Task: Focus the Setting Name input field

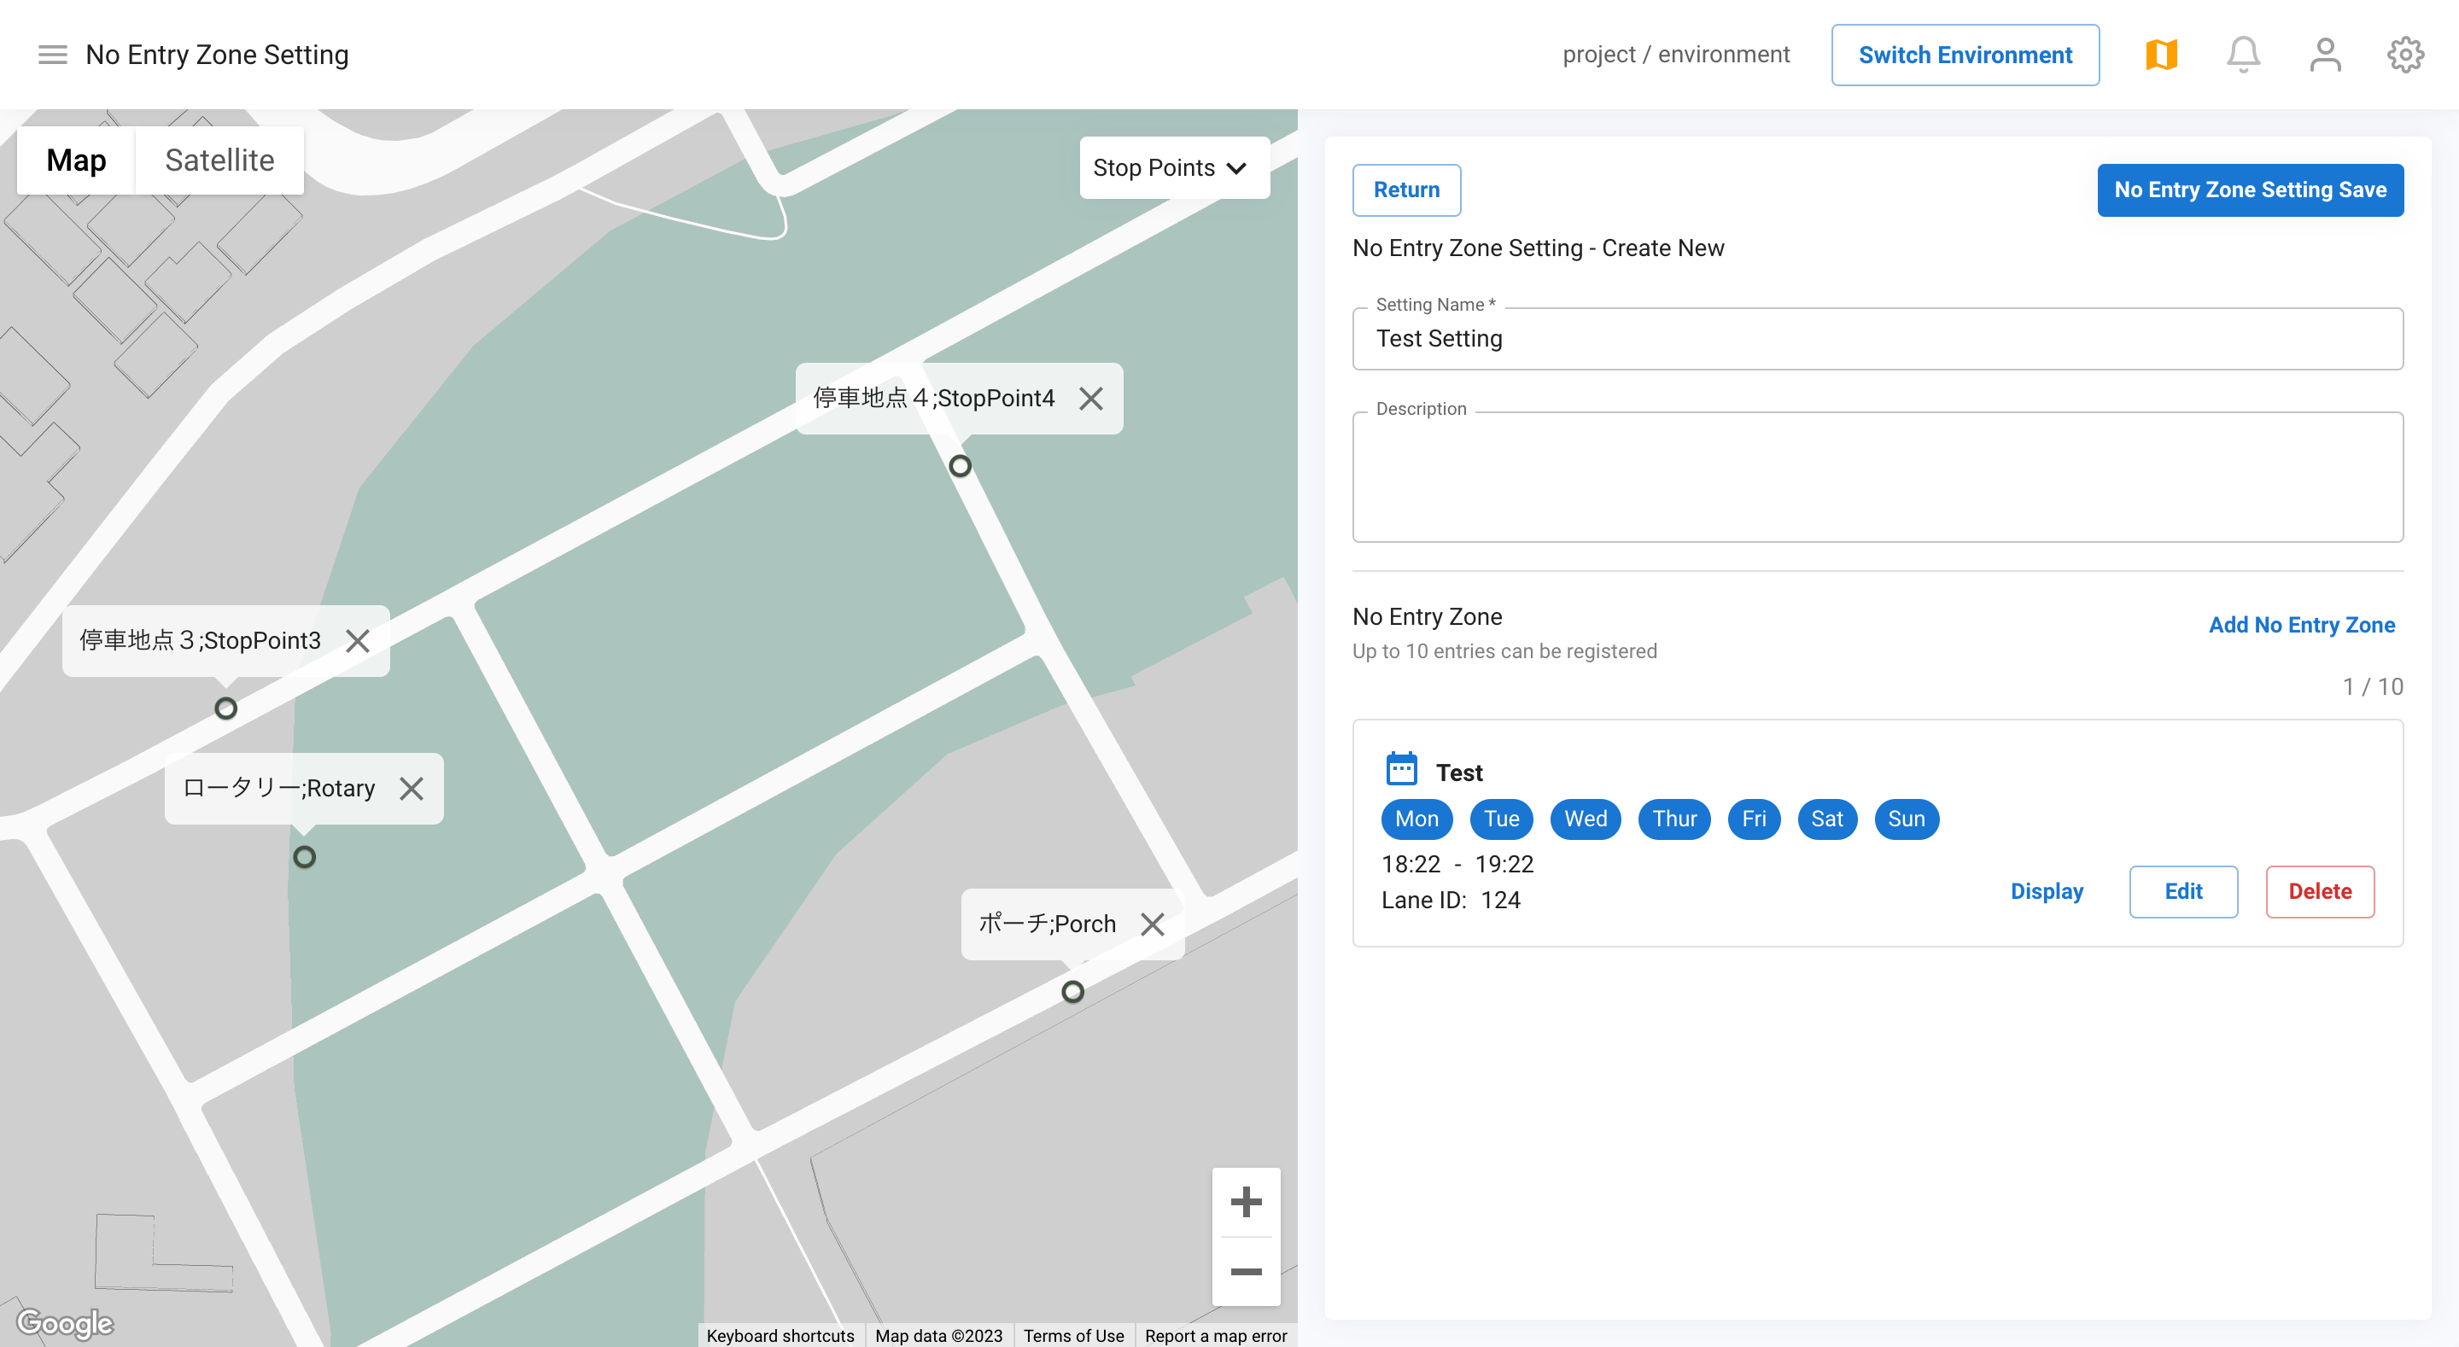Action: 1878,339
